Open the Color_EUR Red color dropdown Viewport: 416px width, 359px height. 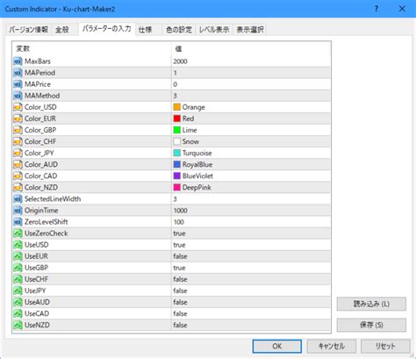pos(251,118)
